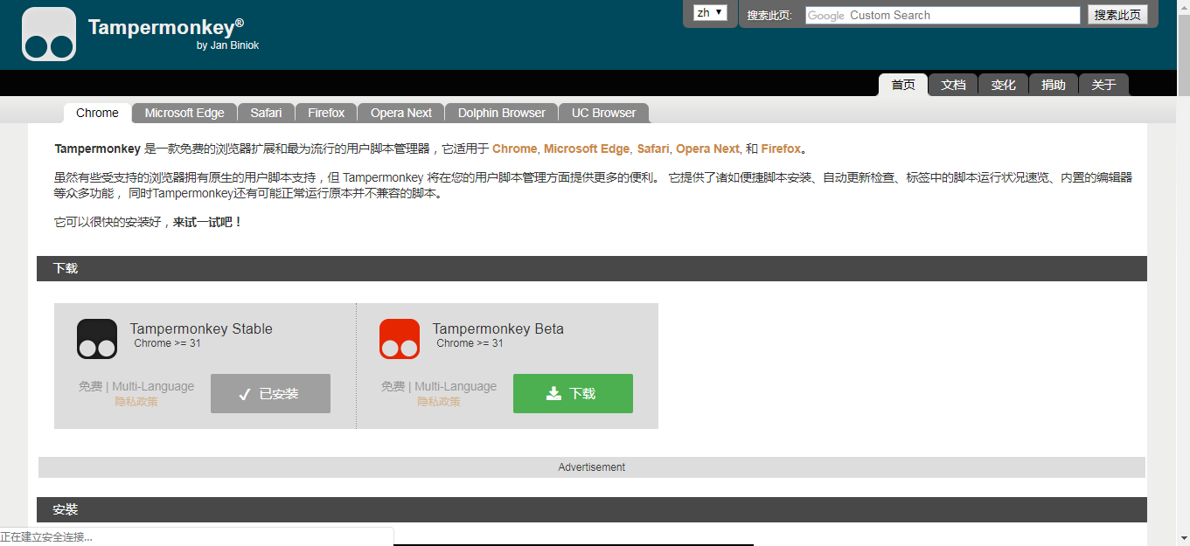Screen dimensions: 1190x546
Task: Click the black Tampermonkey Stable icon
Action: tap(97, 339)
